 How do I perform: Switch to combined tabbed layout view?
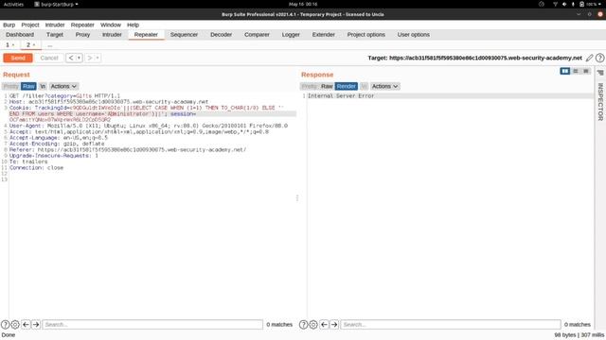pyautogui.click(x=586, y=71)
